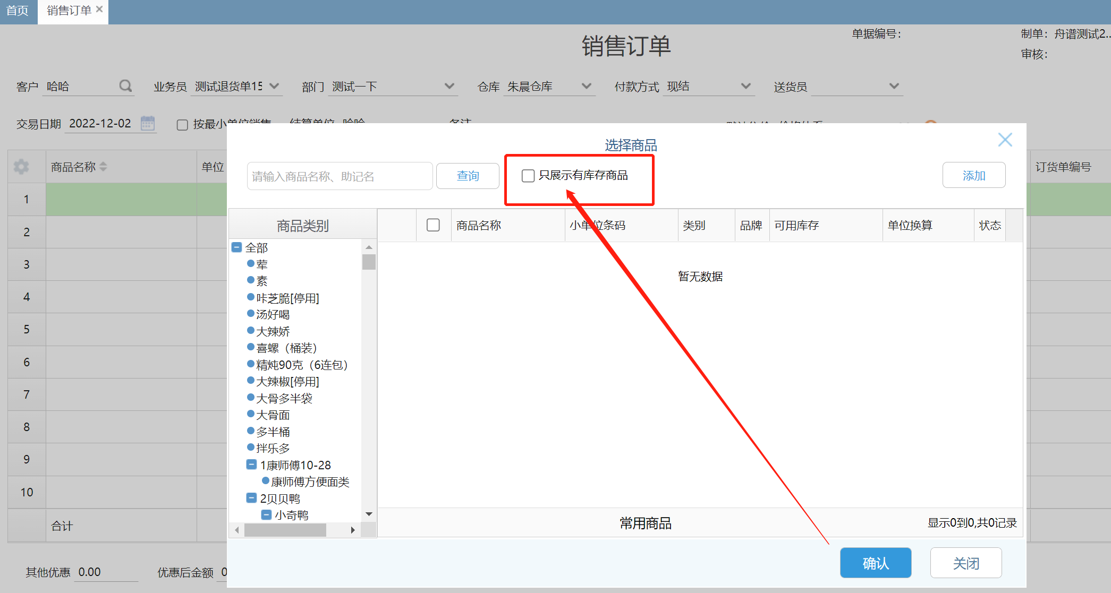Collapse the 小奇鸭 subcategory node
This screenshot has height=593, width=1111.
tap(267, 514)
